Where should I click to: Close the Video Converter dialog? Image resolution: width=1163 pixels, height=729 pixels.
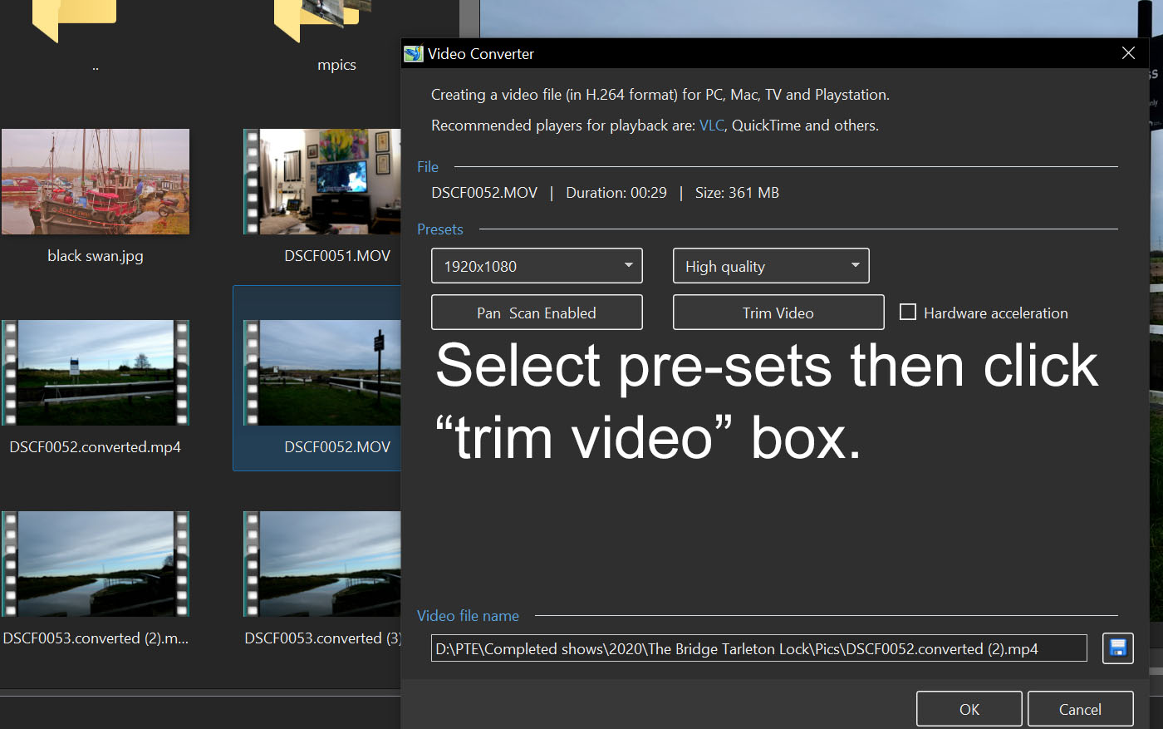[1128, 53]
